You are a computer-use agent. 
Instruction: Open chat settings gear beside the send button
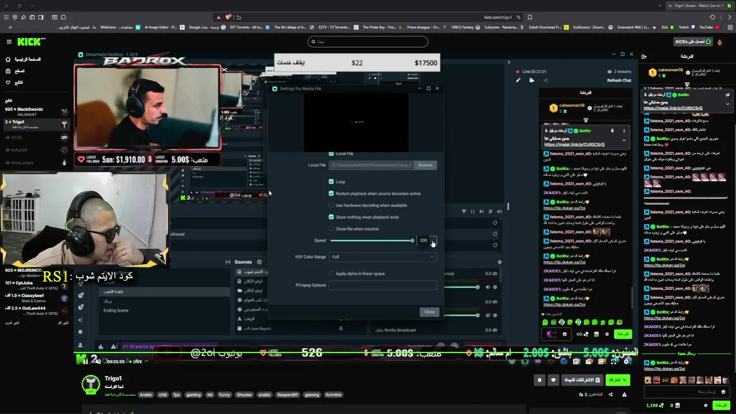coord(706,405)
